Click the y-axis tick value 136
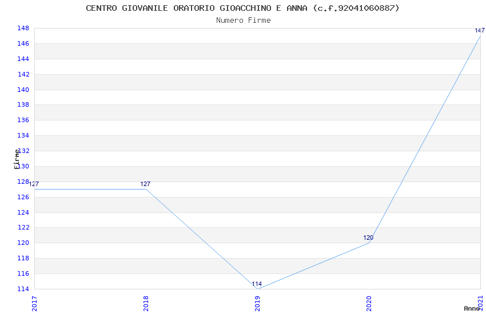Screen dimensions: 486x314 23,120
